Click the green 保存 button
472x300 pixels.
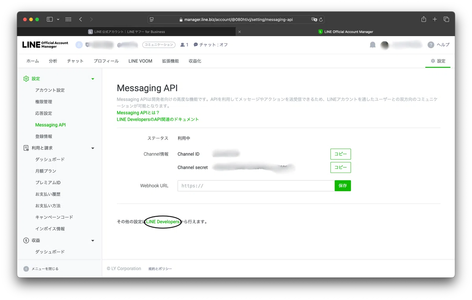click(343, 186)
